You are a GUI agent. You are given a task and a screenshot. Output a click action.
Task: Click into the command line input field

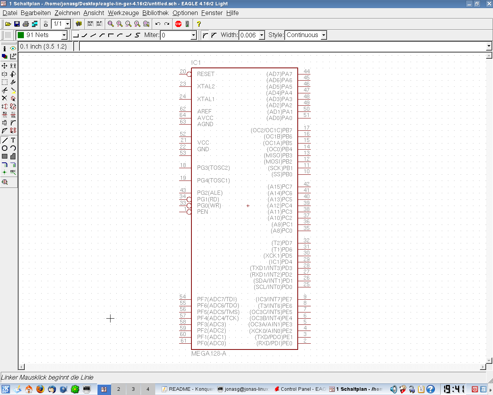[283, 46]
